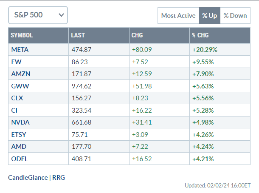Open the S&P 500 index dropdown
The width and height of the screenshot is (259, 193).
click(x=38, y=15)
